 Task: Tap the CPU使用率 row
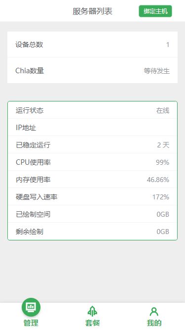pyautogui.click(x=93, y=162)
